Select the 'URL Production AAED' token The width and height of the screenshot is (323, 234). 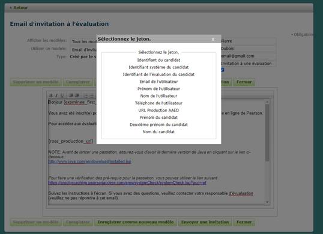point(158,110)
